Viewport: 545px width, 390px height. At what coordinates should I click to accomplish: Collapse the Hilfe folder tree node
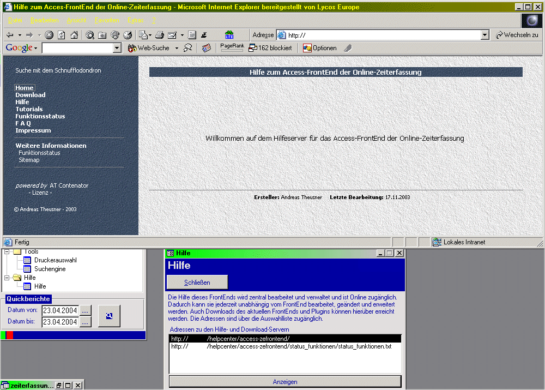point(7,278)
